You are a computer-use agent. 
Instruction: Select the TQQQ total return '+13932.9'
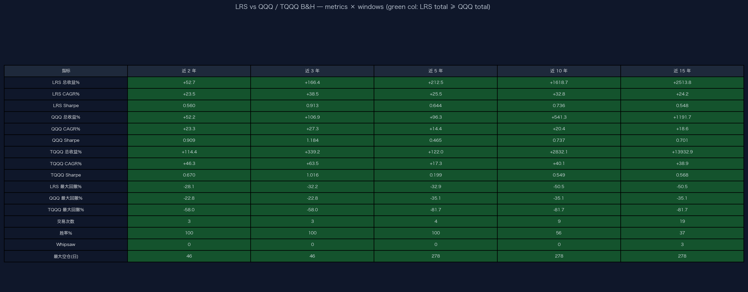[682, 152]
